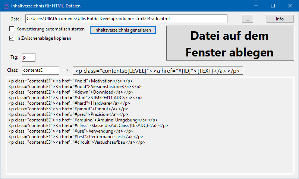Click the Klasse UrsAdcClass output line
Image resolution: width=299 pixels, height=179 pixels.
(88, 126)
